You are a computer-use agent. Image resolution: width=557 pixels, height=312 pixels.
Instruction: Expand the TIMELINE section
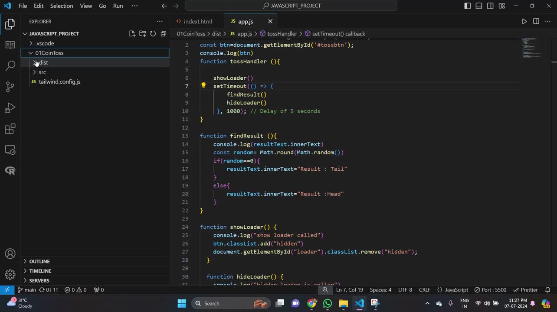pyautogui.click(x=96, y=271)
